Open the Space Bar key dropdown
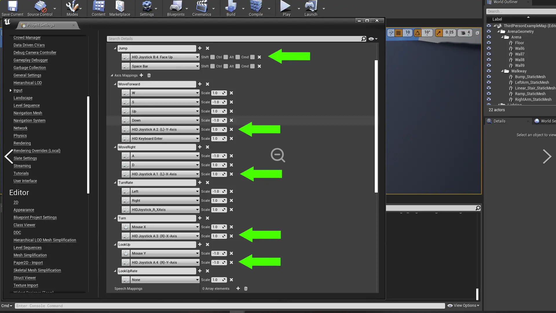 click(197, 66)
